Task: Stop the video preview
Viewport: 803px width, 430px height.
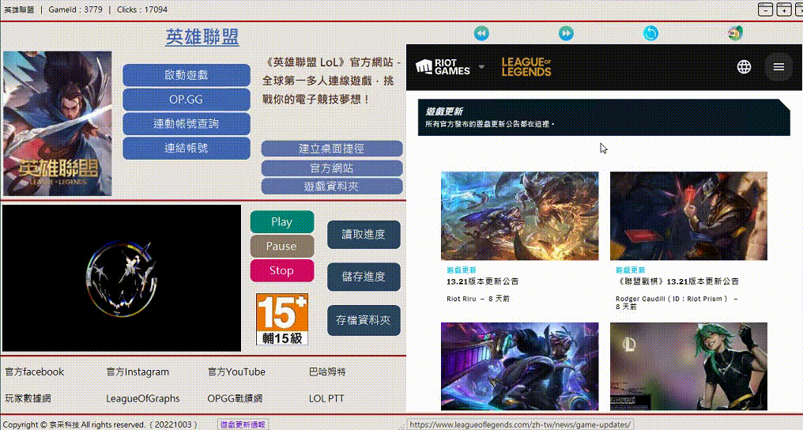Action: pyautogui.click(x=281, y=270)
